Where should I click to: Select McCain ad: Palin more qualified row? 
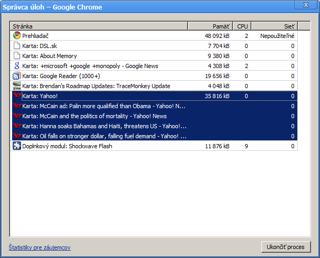155,106
